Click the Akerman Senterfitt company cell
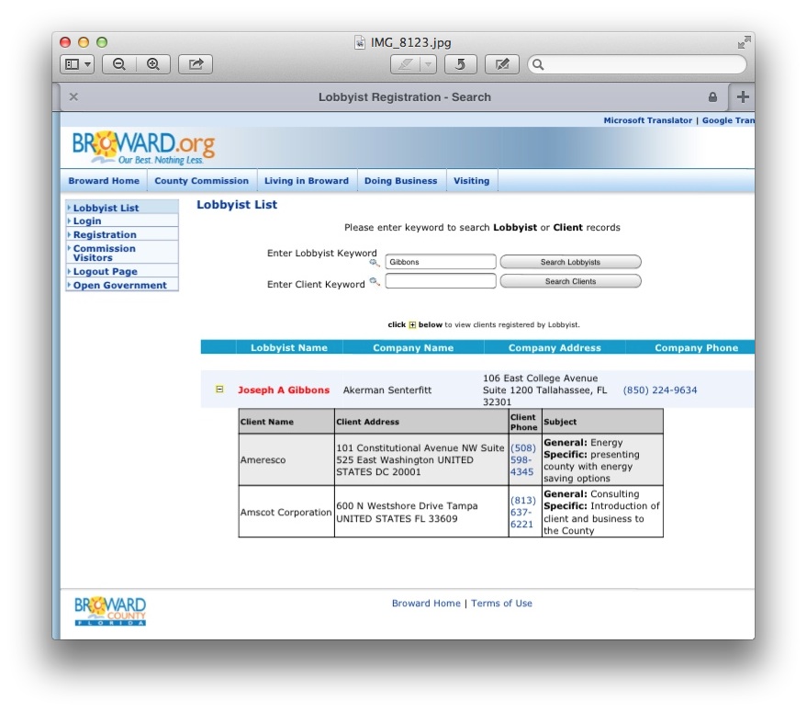Viewport: 807px width, 712px height. (387, 390)
